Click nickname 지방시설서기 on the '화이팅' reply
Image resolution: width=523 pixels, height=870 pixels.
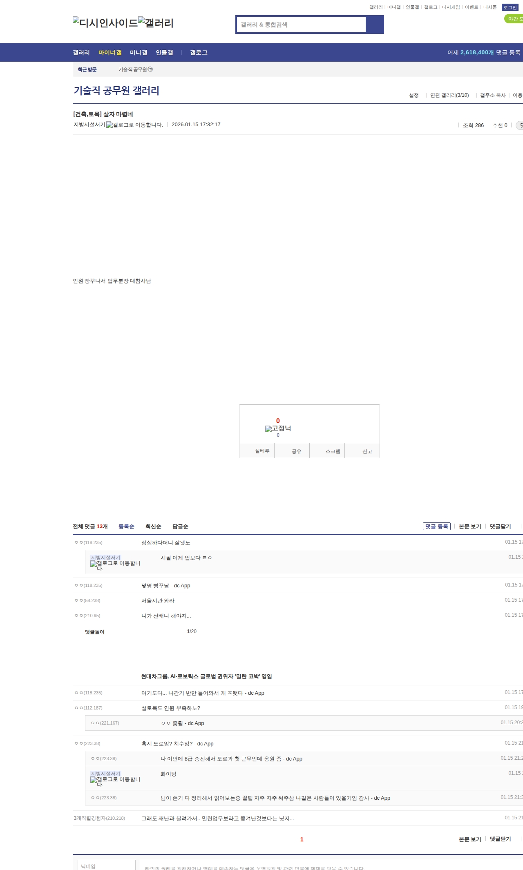106,774
